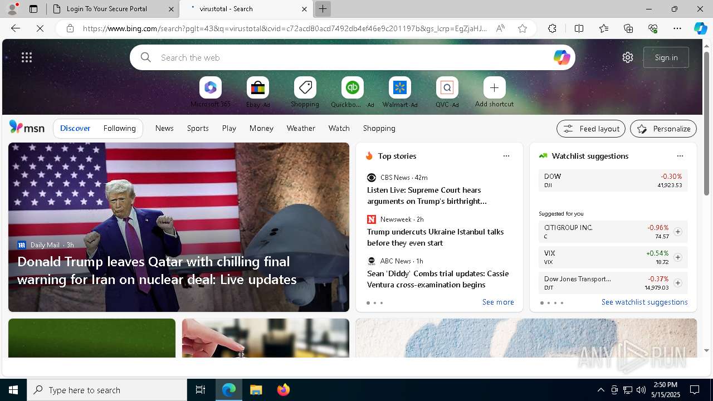Open the Weather section
Image resolution: width=713 pixels, height=401 pixels.
coord(301,128)
